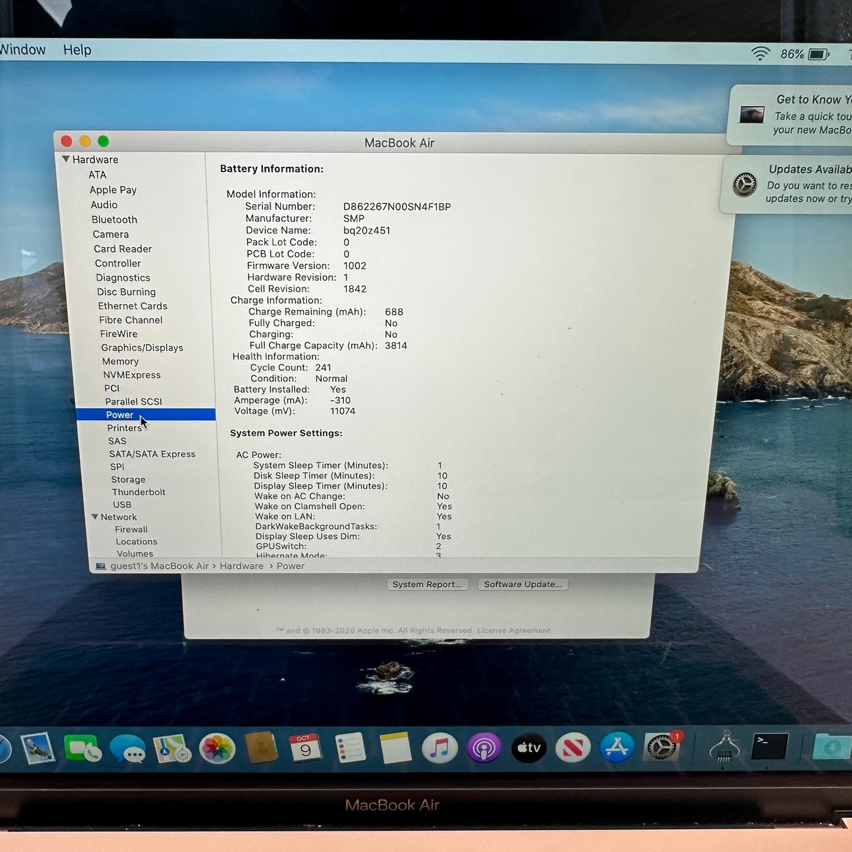Click the Software Update button
Image resolution: width=852 pixels, height=852 pixels.
click(x=522, y=584)
